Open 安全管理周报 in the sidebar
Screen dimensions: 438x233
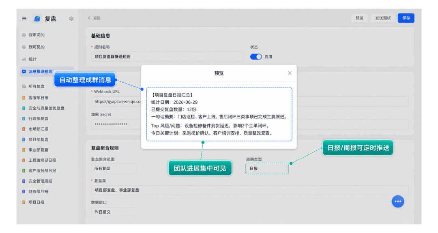click(x=40, y=181)
